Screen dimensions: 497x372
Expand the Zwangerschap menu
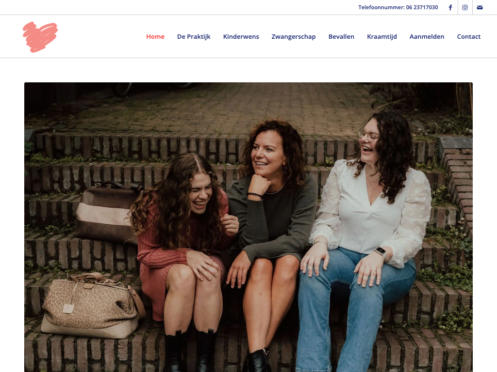[294, 36]
